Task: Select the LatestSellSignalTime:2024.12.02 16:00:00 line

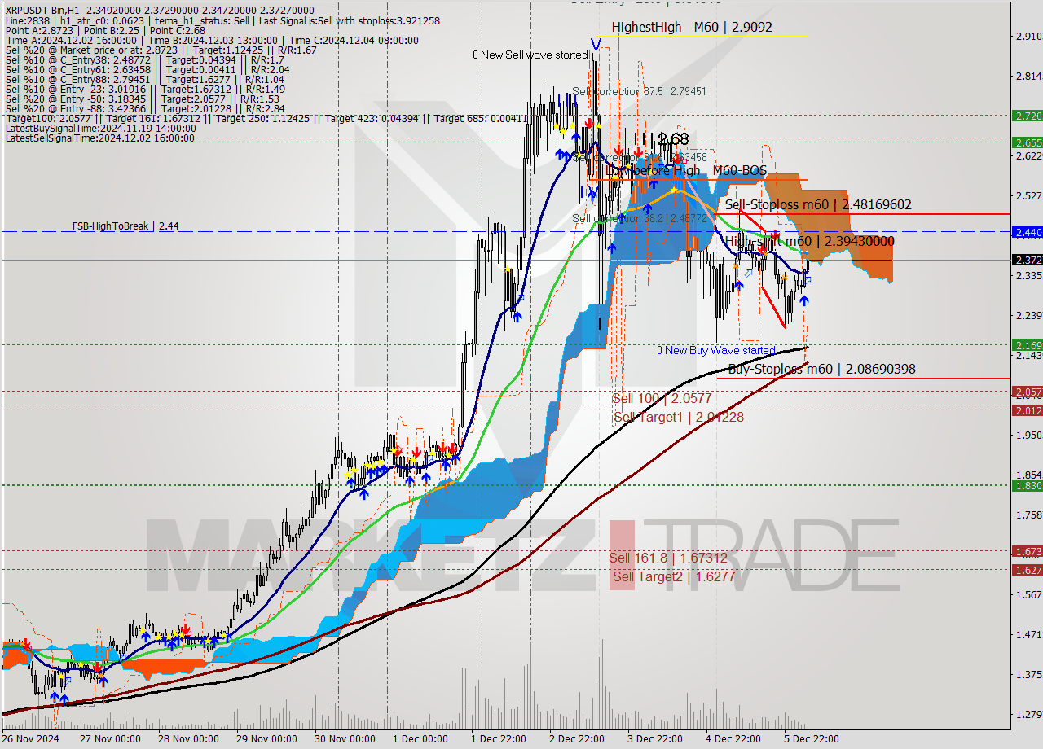Action: pyautogui.click(x=99, y=138)
